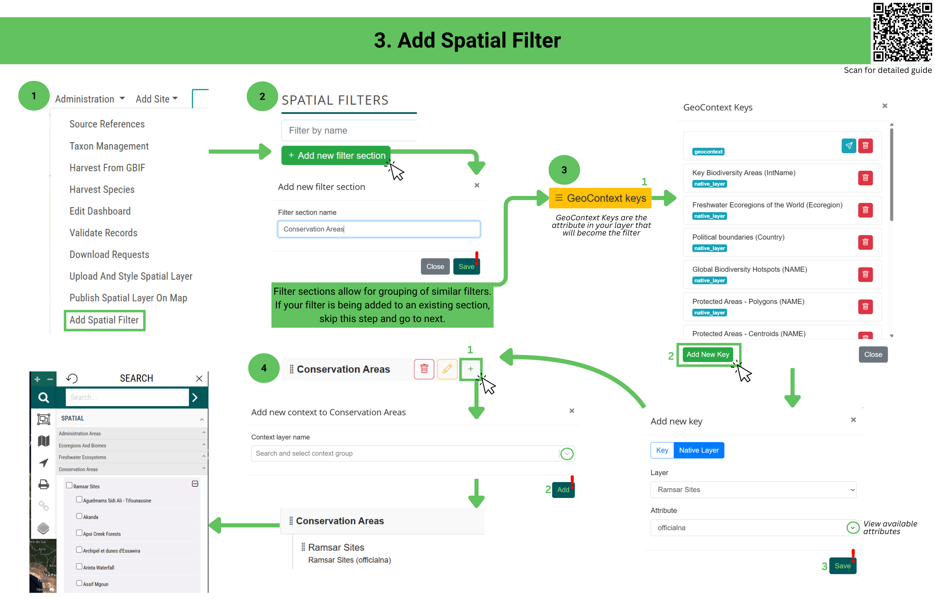The image size is (935, 599).
Task: Open the map icon in the left sidebar
Action: pos(43,441)
